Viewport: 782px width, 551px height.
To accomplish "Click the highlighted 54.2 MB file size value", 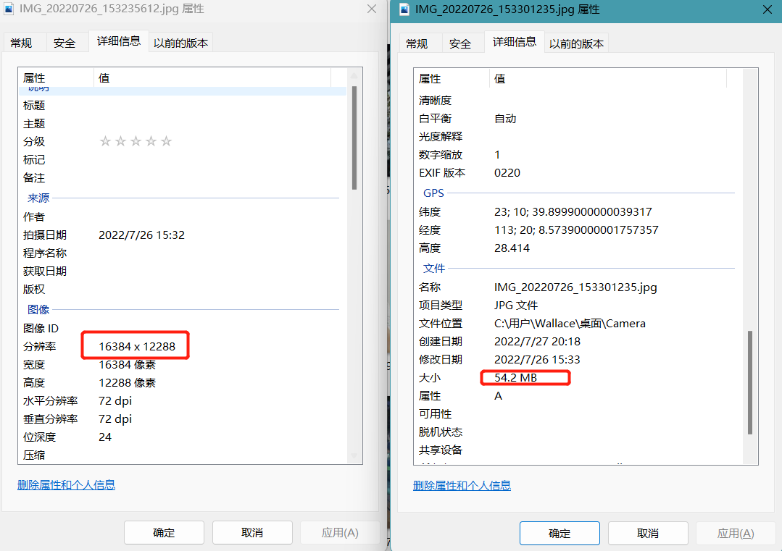I will (525, 377).
